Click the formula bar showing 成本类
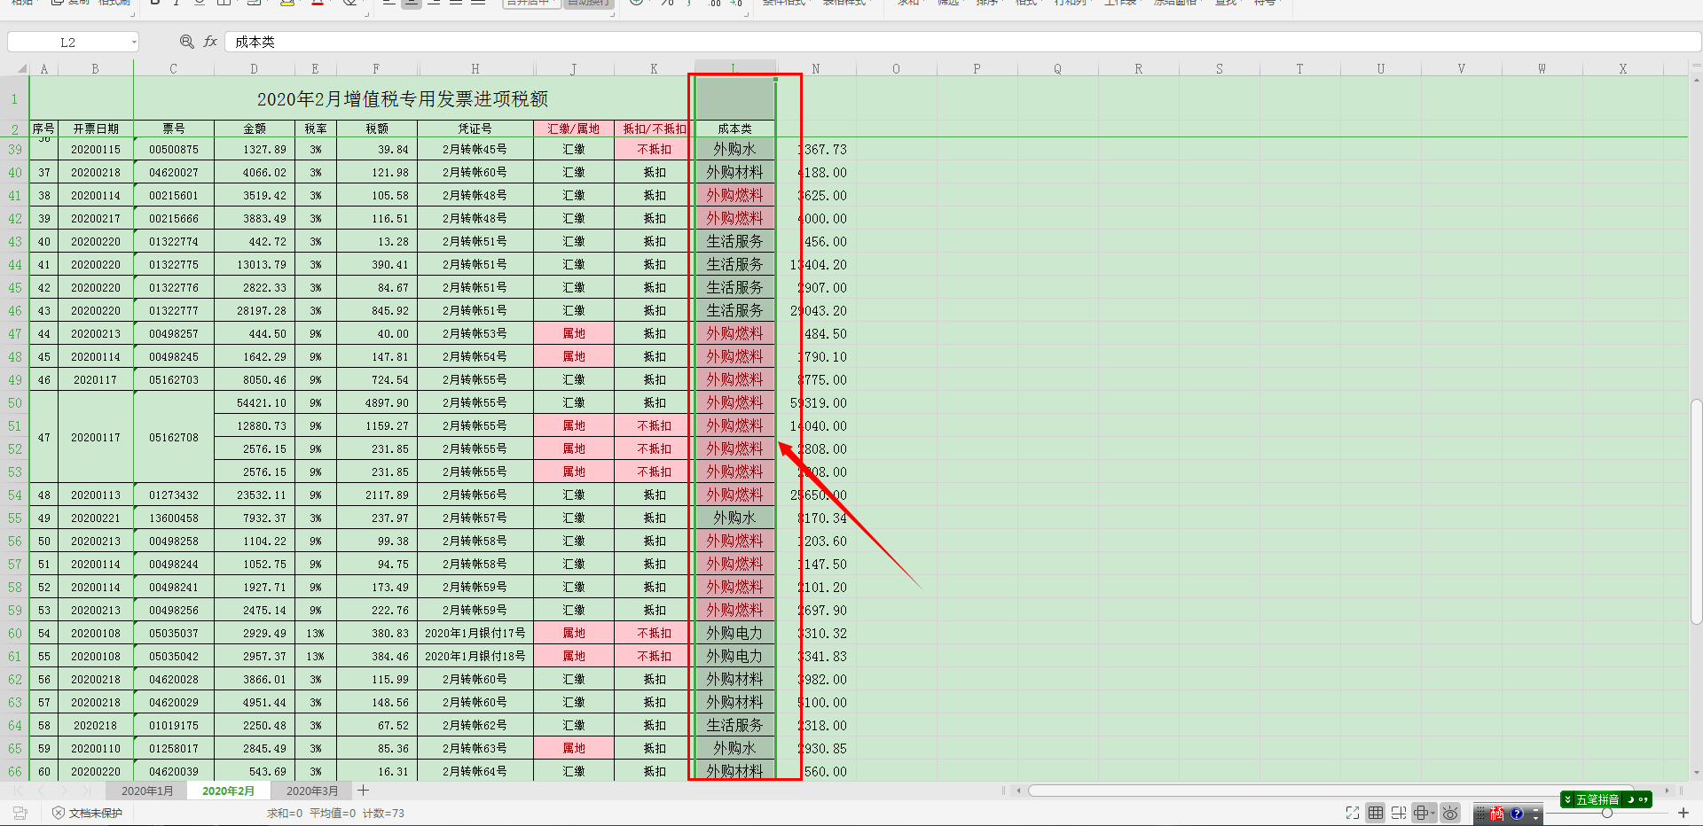Viewport: 1703px width, 826px height. 962,42
